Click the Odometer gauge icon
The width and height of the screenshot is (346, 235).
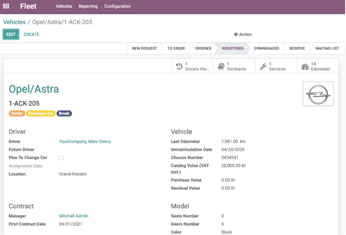[305, 67]
